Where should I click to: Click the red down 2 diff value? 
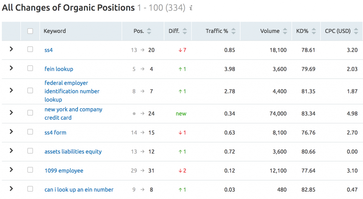coord(182,171)
